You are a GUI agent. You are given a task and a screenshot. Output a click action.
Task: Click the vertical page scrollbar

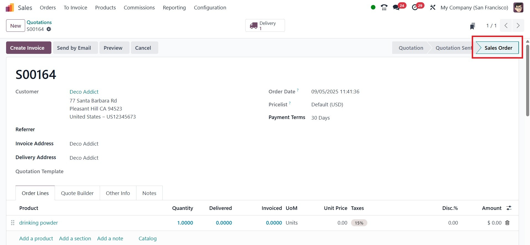pos(528,80)
